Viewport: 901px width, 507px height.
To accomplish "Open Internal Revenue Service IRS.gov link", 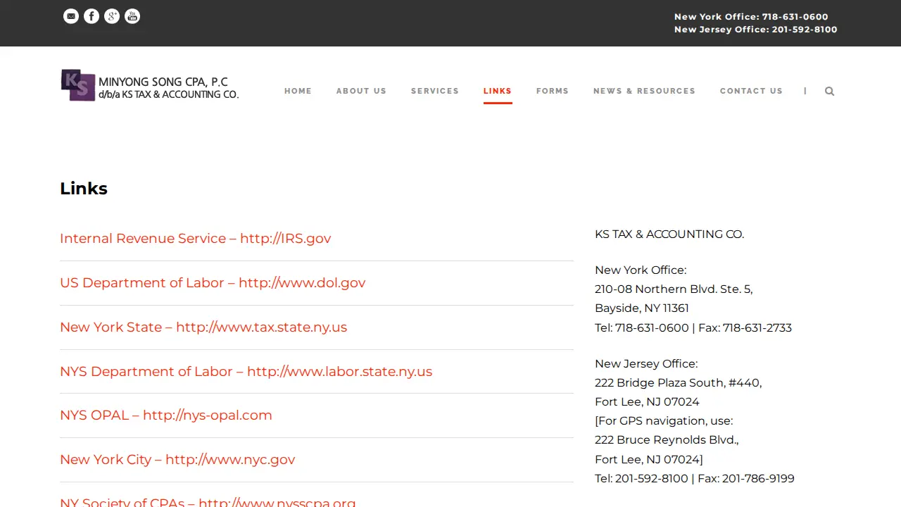I will tap(196, 238).
